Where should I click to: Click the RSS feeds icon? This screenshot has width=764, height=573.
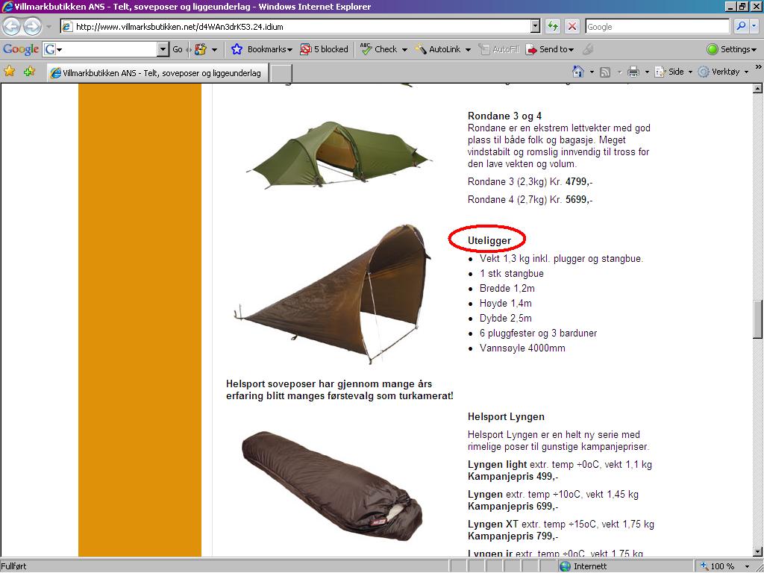click(604, 72)
